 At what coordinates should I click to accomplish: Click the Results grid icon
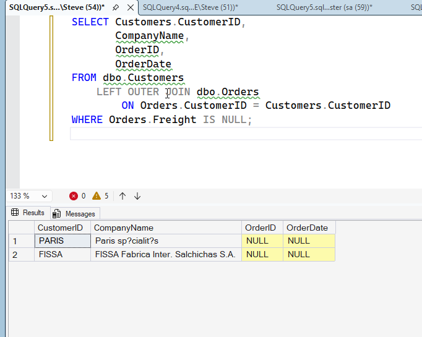tap(15, 213)
